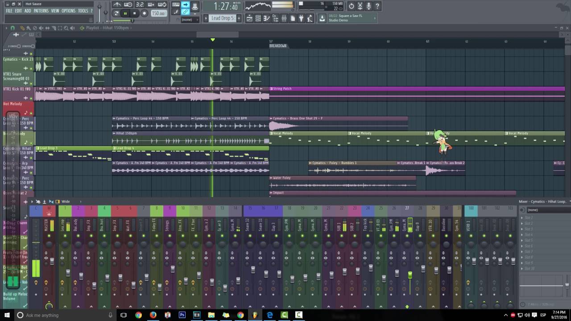Click the record button
Image resolution: width=571 pixels, height=321 pixels.
click(x=145, y=13)
